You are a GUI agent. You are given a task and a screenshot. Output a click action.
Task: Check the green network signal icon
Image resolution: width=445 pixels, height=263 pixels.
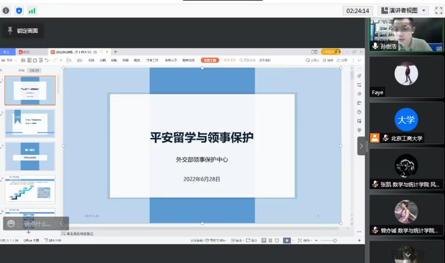coord(32,11)
